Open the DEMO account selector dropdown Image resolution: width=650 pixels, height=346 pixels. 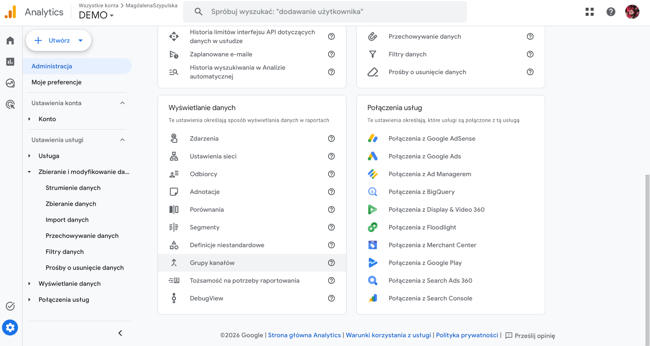point(96,15)
